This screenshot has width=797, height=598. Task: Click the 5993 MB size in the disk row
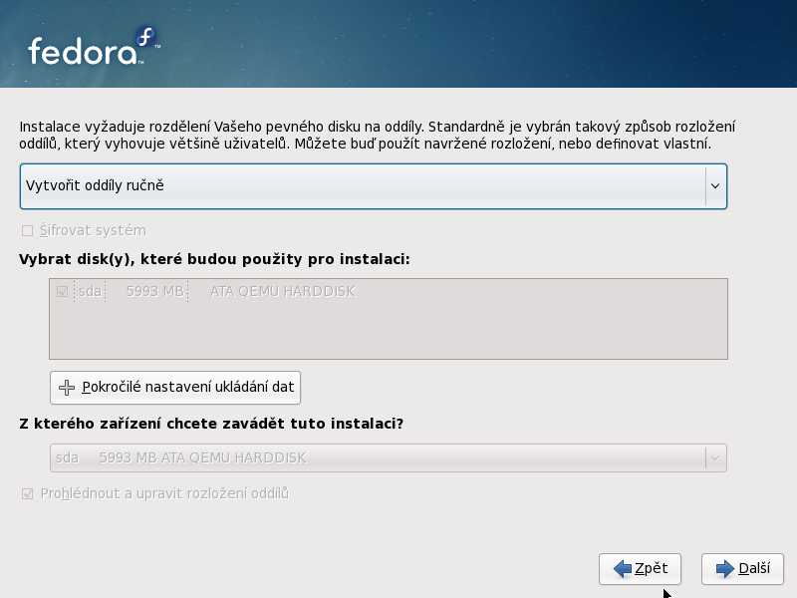pyautogui.click(x=154, y=292)
